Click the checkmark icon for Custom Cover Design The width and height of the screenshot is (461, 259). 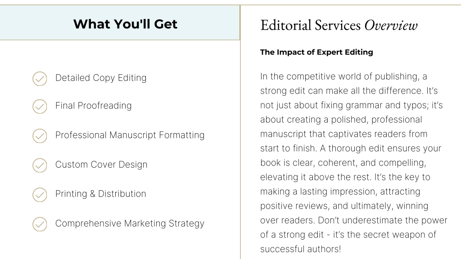[x=40, y=165]
